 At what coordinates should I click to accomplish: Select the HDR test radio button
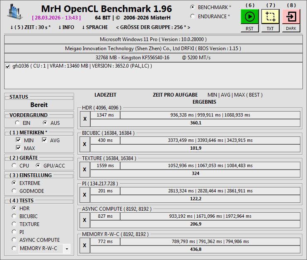14,208
